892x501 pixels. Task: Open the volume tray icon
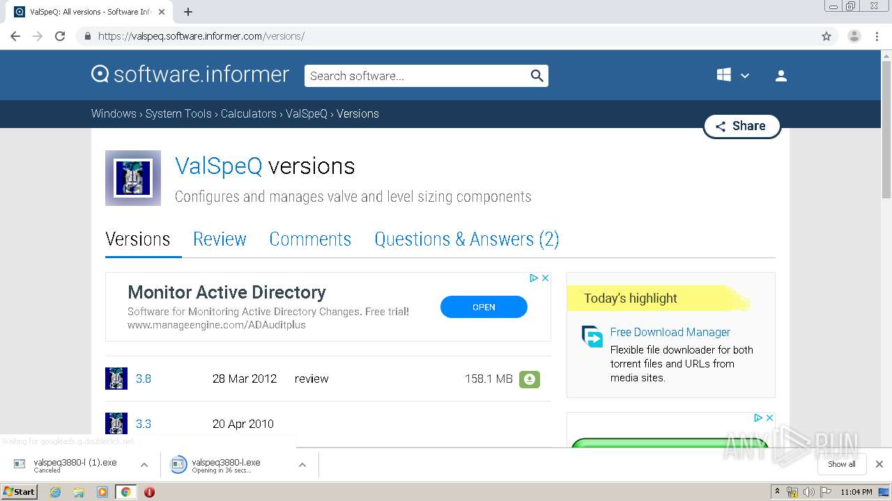click(x=809, y=492)
